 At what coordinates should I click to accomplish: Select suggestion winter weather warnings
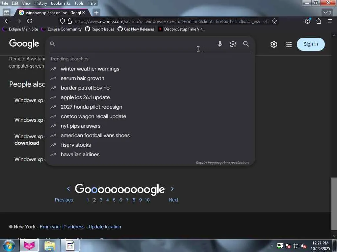150,69
